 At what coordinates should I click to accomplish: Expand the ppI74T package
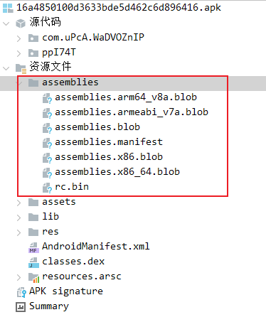[x=19, y=53]
